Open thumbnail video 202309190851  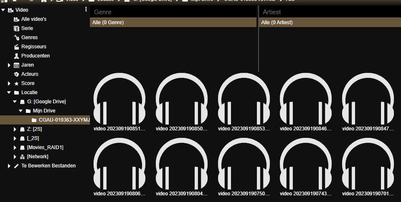pos(119,99)
